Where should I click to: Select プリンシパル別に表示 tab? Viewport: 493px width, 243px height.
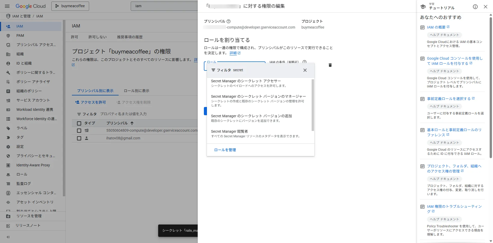coord(95,91)
